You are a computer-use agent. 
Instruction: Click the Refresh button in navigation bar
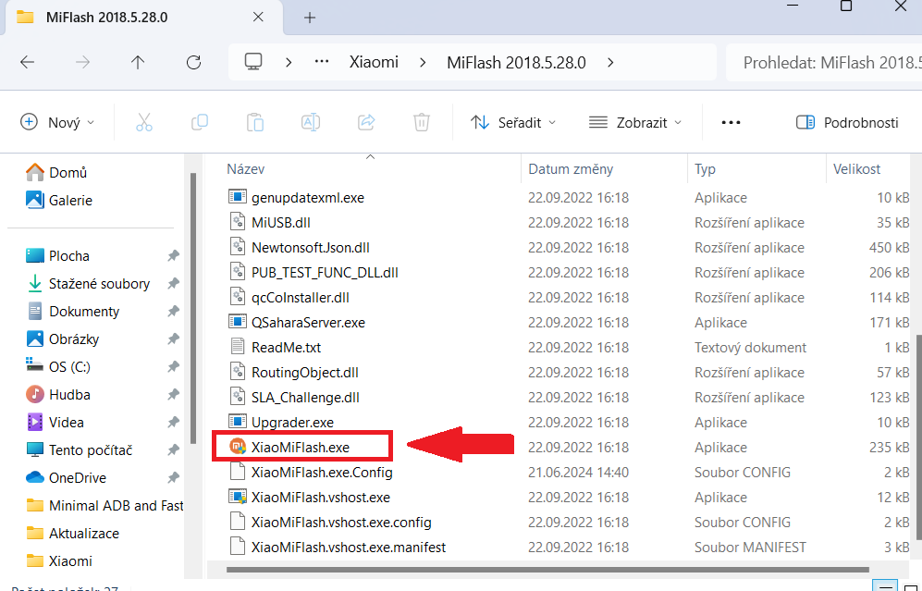193,63
